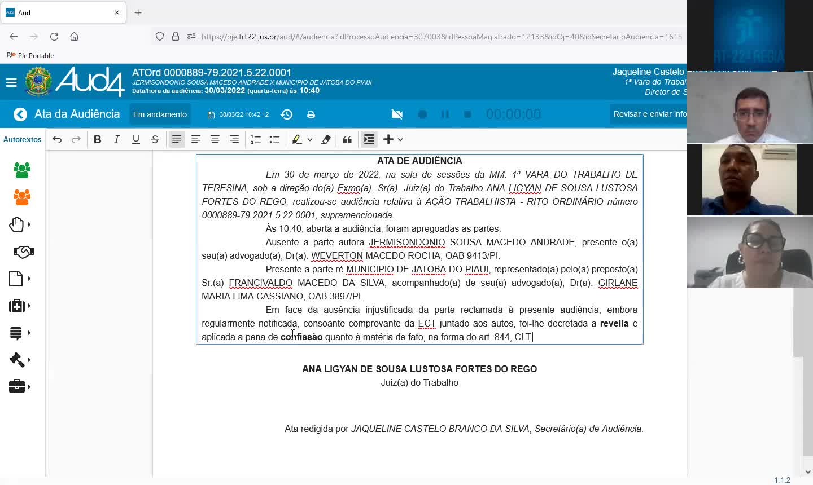Go back in the browser
This screenshot has width=813, height=485.
[14, 36]
